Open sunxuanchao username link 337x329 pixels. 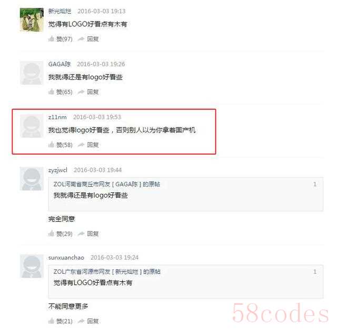coord(66,258)
